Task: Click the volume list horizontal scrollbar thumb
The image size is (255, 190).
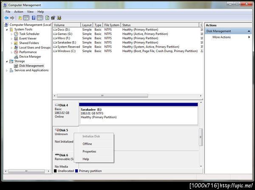Action: 102,96
